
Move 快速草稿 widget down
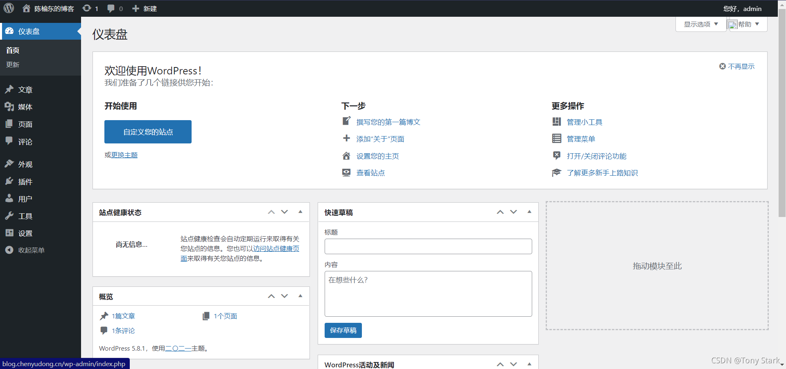[513, 212]
